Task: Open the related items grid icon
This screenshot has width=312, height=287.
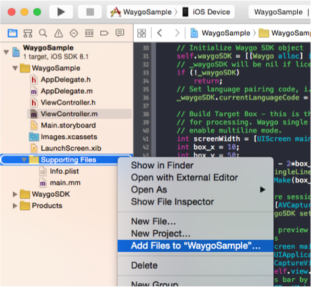Action: tap(141, 33)
